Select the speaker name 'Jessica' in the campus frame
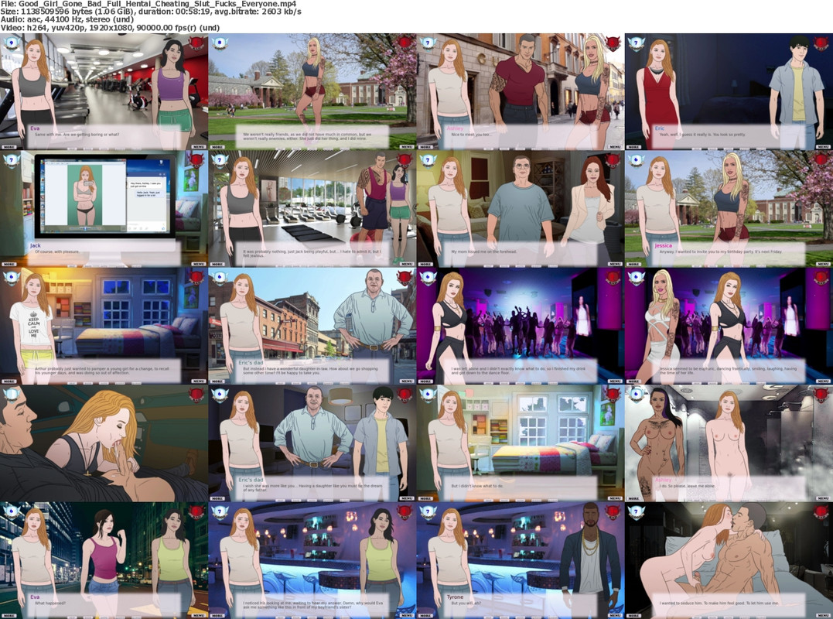833x619 pixels. coord(664,245)
